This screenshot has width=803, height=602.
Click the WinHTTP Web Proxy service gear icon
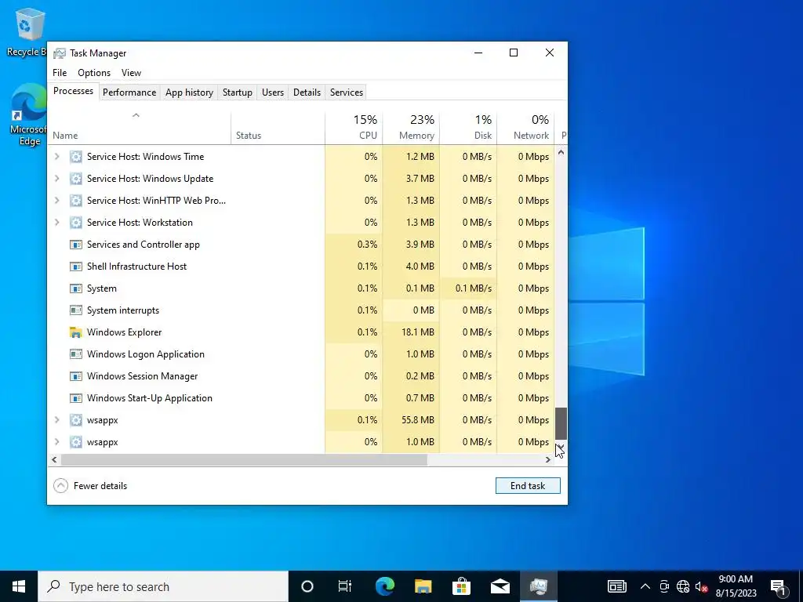[x=76, y=201]
